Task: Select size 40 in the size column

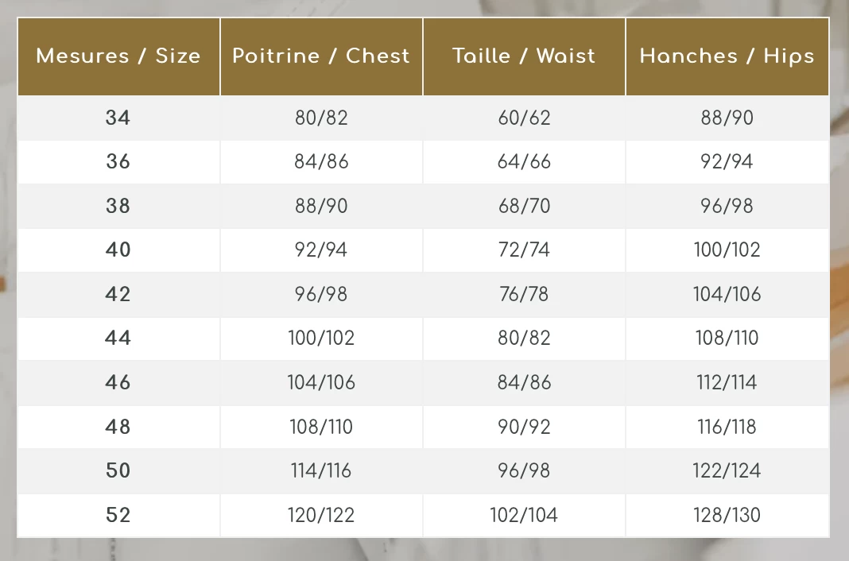Action: click(x=118, y=250)
